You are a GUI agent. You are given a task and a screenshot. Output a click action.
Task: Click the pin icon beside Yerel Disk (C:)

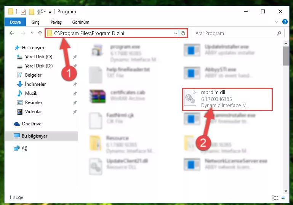pyautogui.click(x=75, y=57)
